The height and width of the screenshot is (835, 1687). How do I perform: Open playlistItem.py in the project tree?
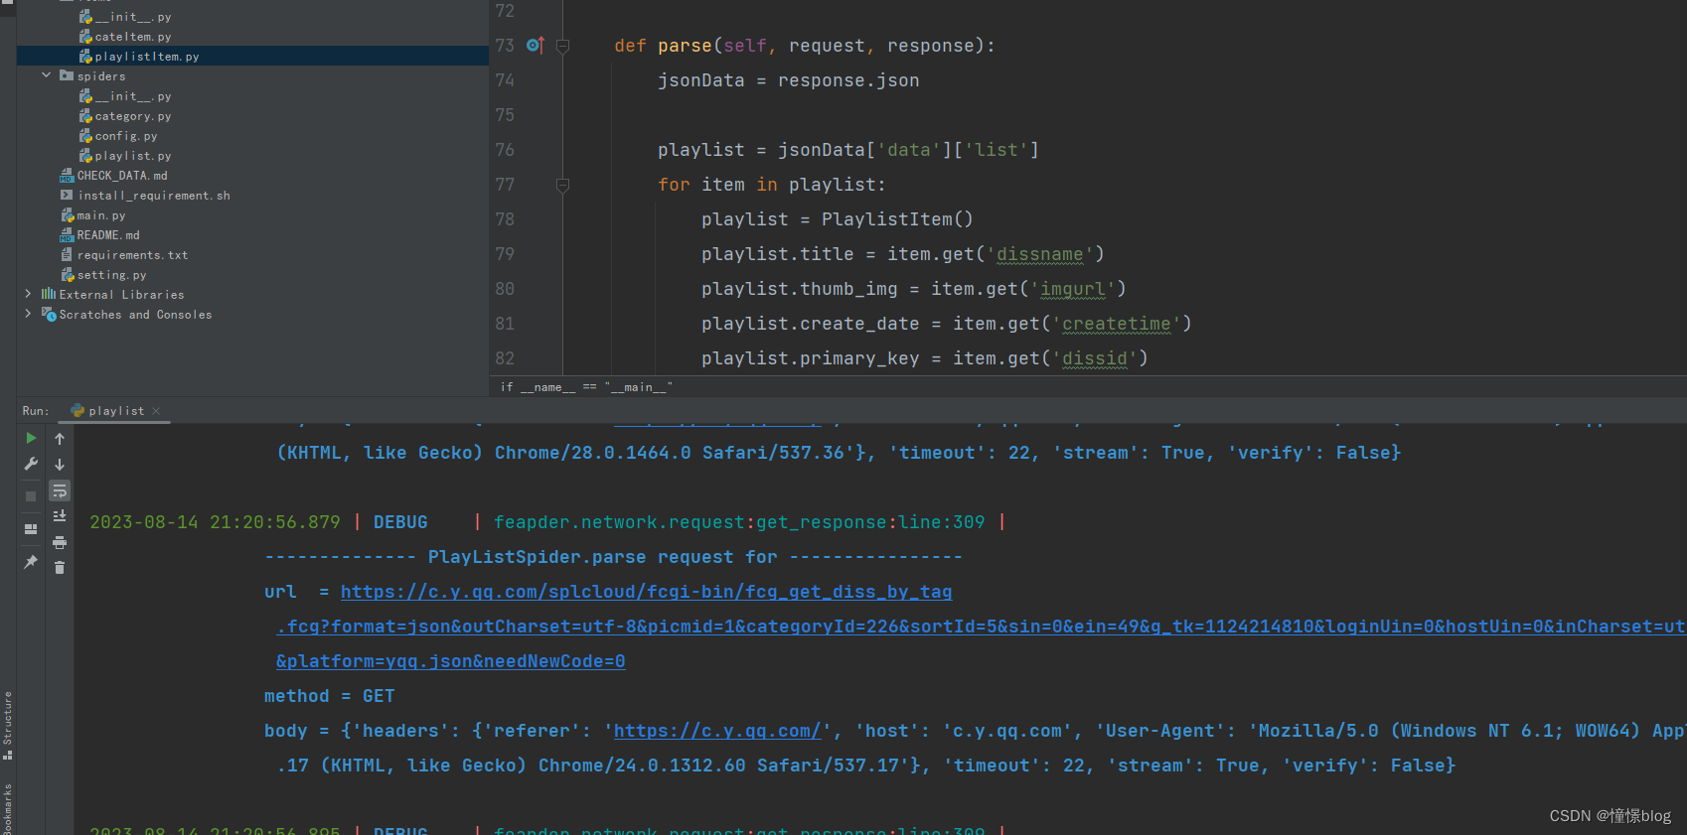pos(147,57)
